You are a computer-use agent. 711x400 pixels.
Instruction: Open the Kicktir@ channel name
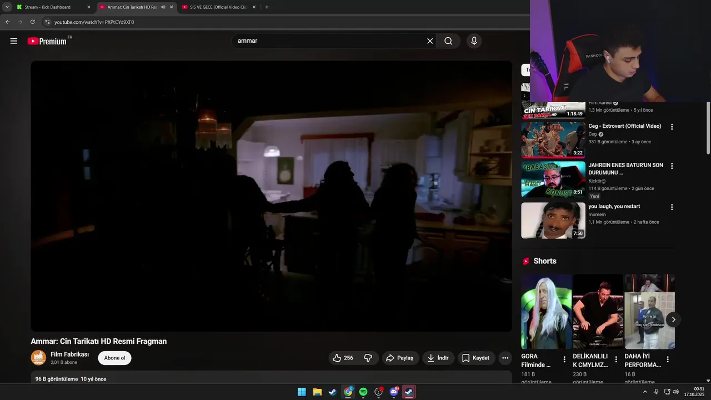pos(597,181)
